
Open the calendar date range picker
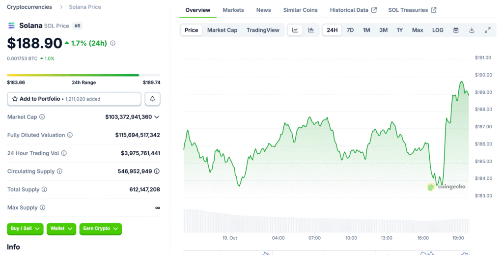pos(456,30)
